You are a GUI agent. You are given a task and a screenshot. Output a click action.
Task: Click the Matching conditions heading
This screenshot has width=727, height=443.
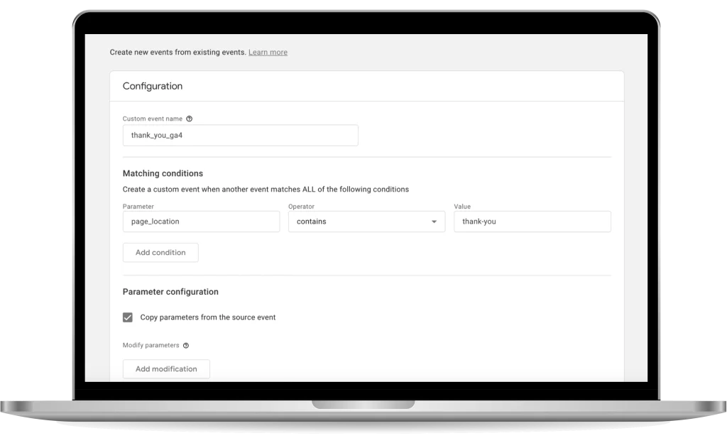pos(163,173)
